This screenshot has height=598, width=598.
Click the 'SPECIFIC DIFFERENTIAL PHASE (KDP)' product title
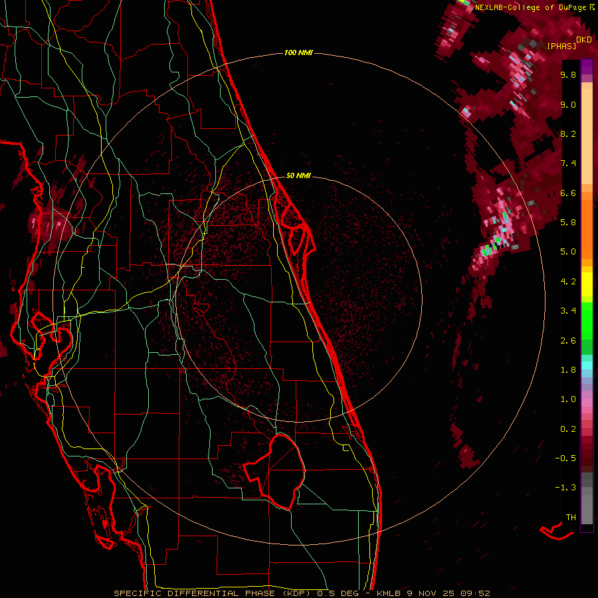[212, 593]
